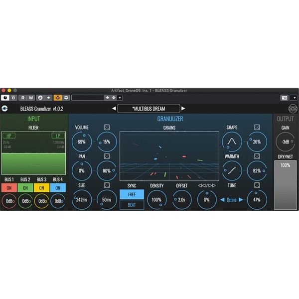
Task: Select next preset with right arrow
Action: [183, 108]
